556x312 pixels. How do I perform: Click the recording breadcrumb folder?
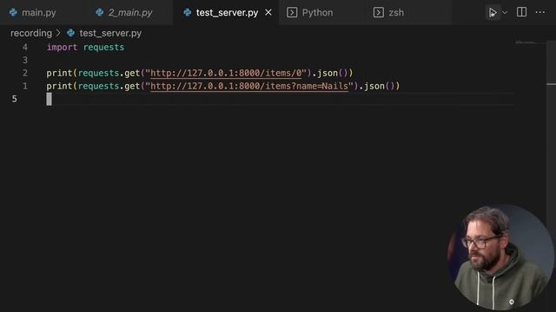click(x=31, y=33)
